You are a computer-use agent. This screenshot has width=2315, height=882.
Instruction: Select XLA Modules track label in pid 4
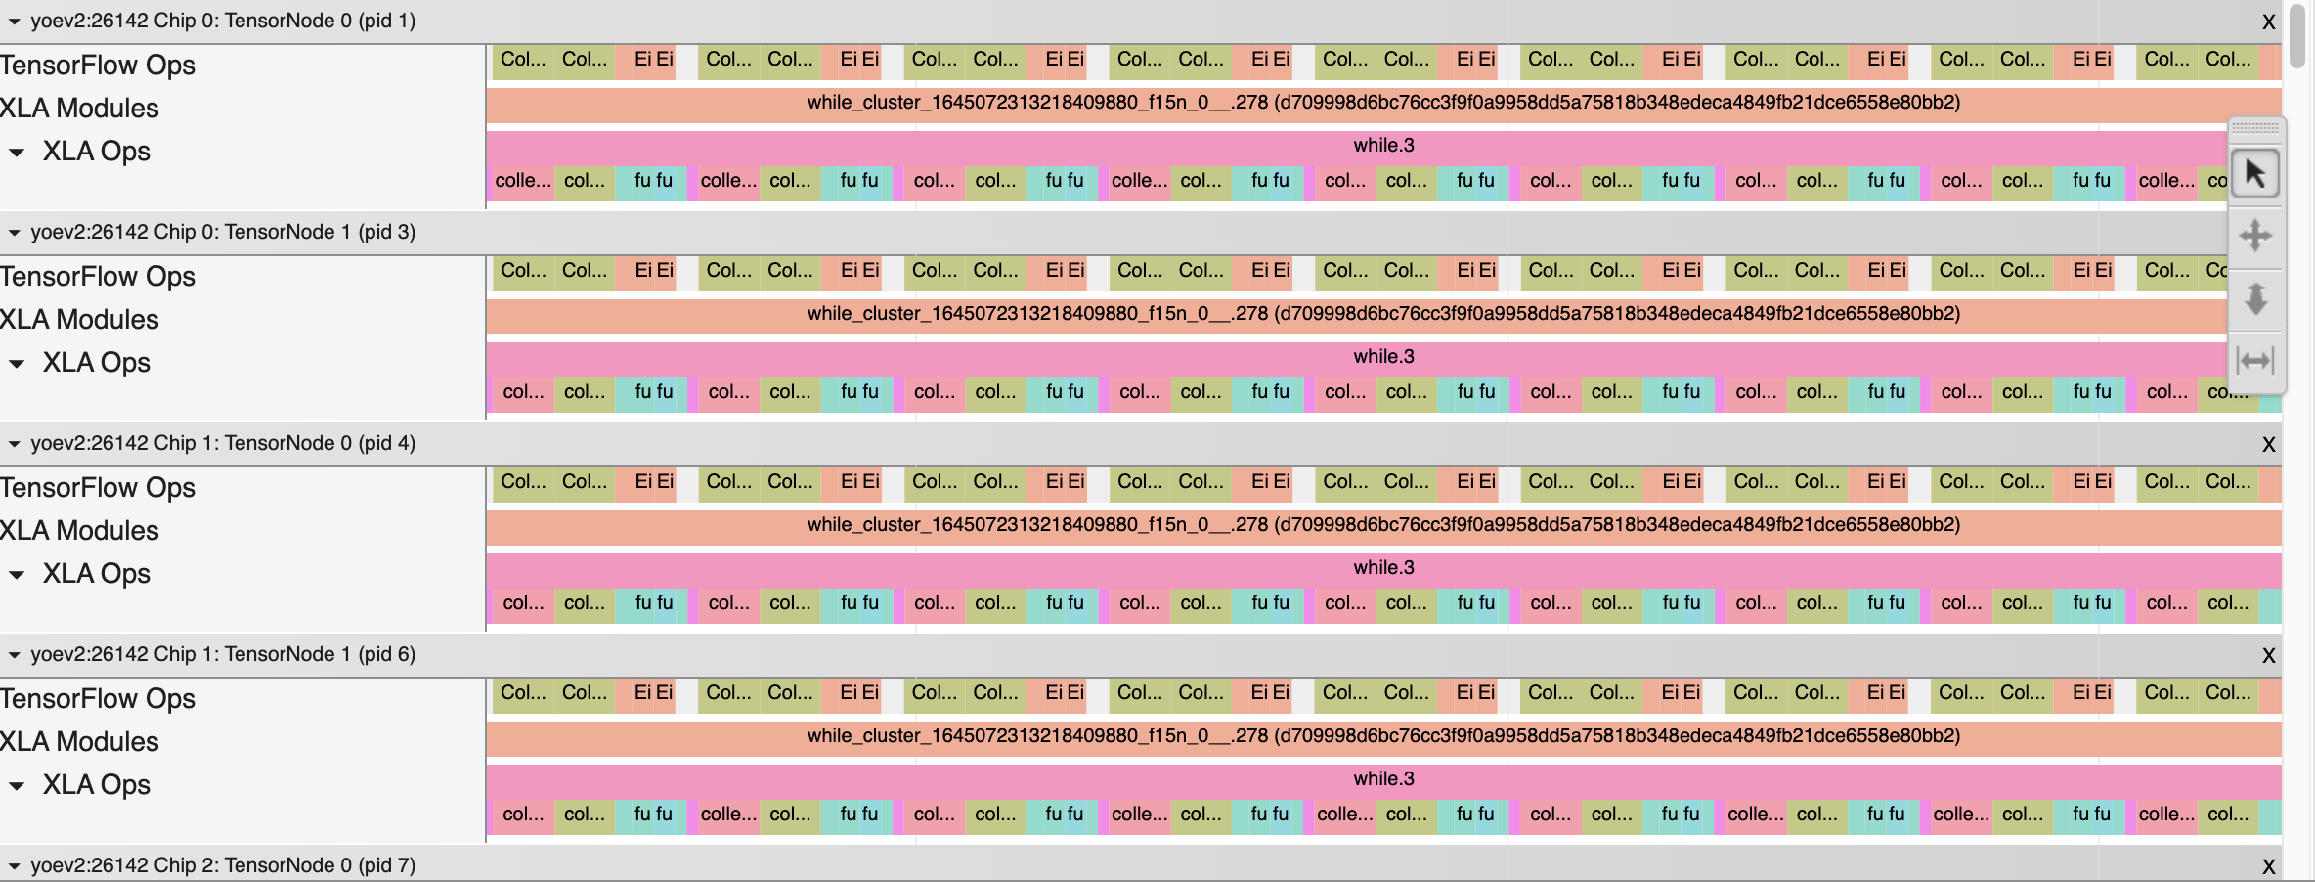point(79,531)
